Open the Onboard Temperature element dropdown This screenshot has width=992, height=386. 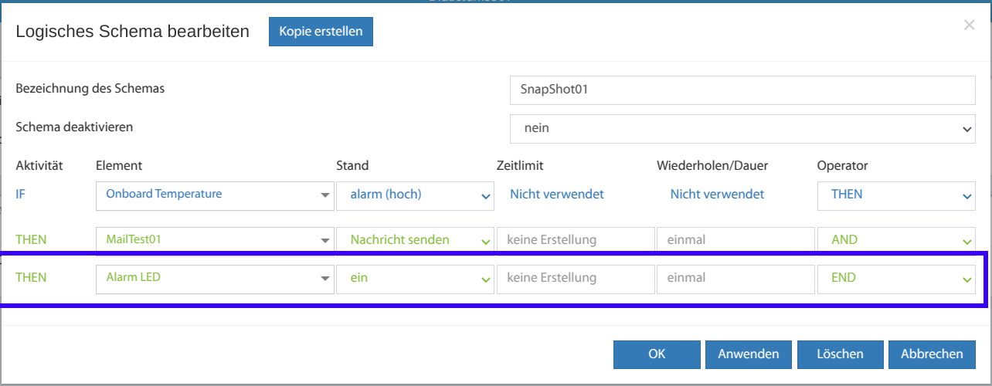point(214,195)
